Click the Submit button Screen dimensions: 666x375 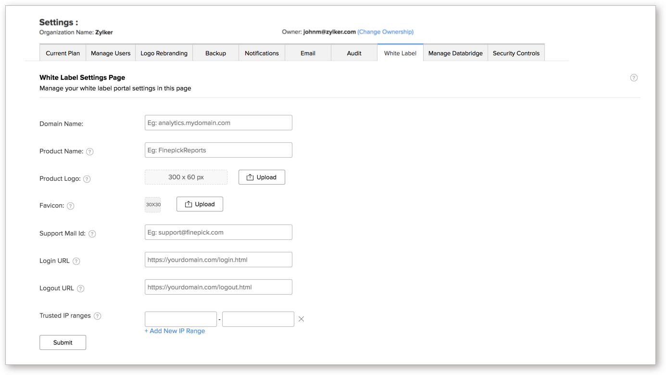tap(63, 342)
